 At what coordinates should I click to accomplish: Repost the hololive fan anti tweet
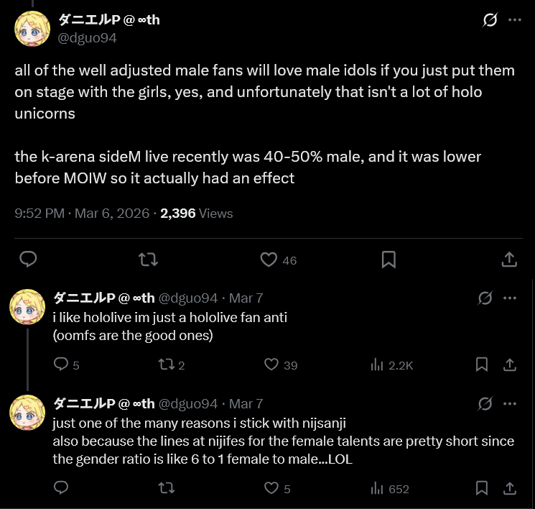pos(165,364)
